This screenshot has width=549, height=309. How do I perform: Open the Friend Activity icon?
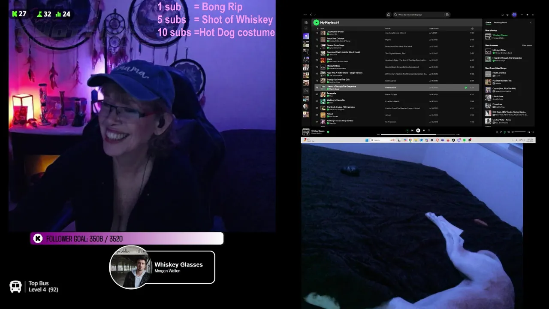(x=507, y=15)
